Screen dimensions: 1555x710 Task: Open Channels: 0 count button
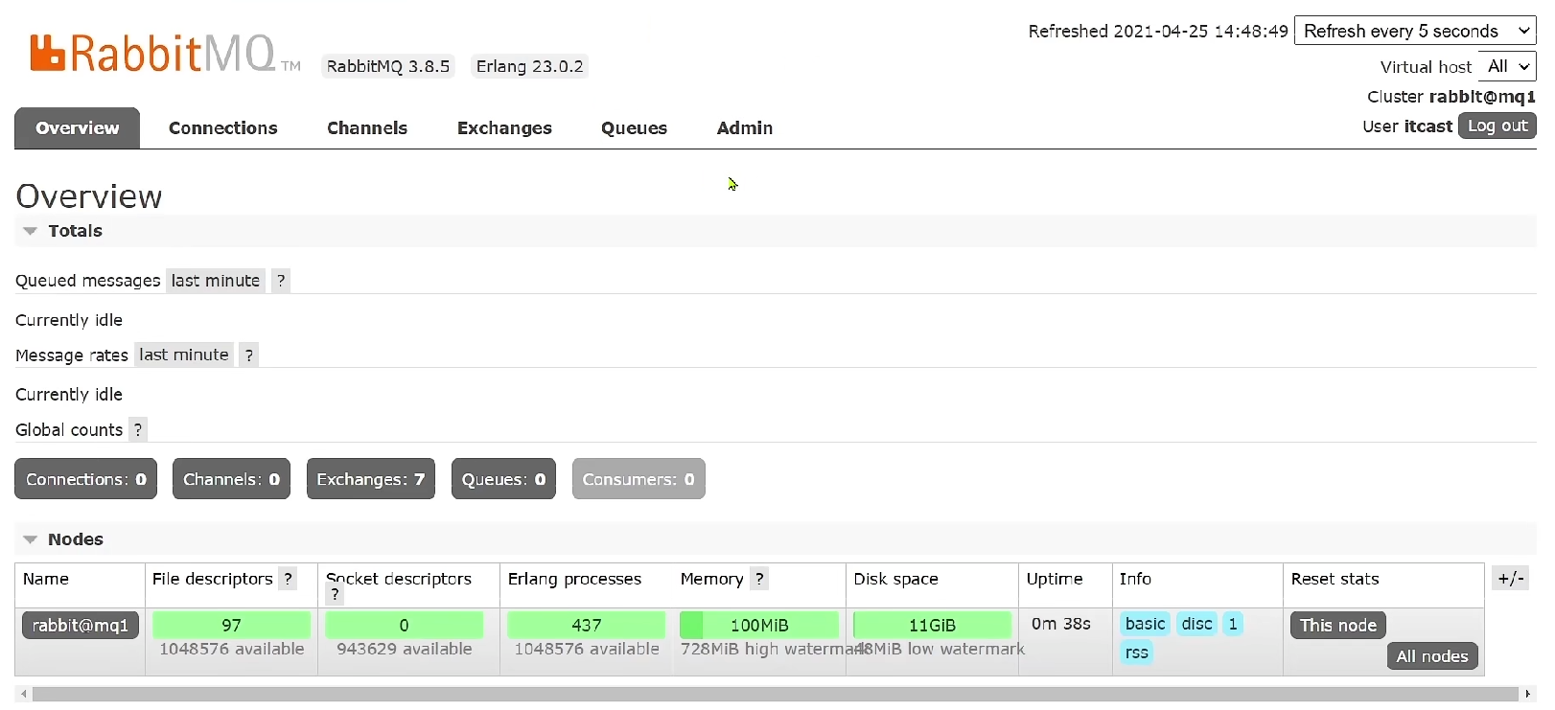232,479
